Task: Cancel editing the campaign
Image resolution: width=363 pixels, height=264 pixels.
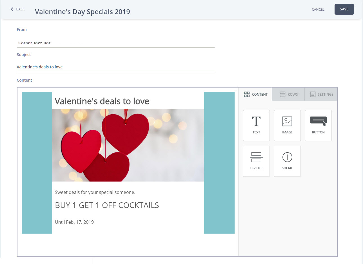Action: coord(318,10)
